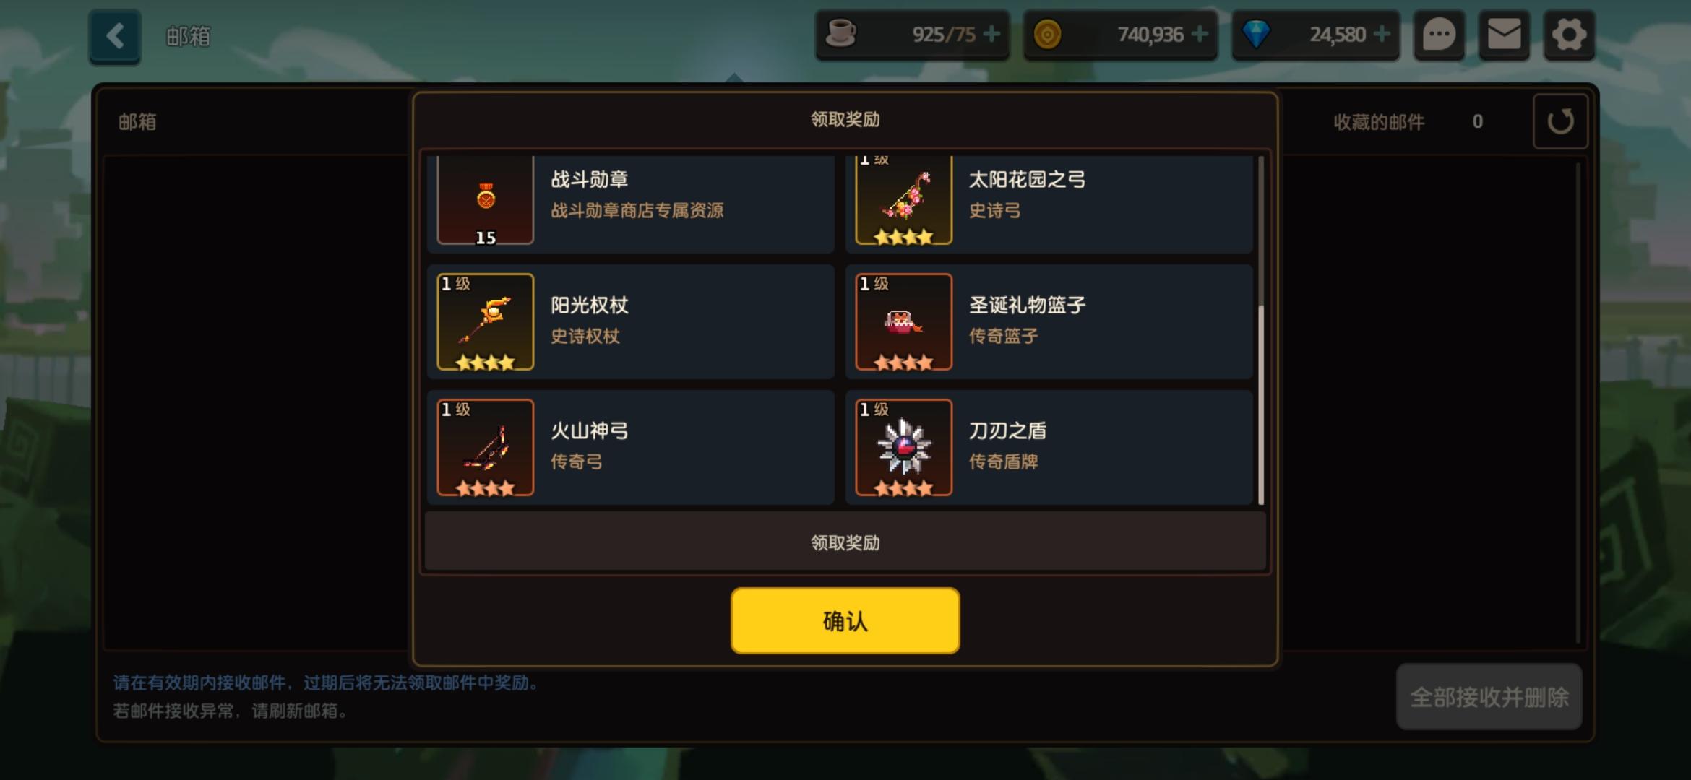
Task: Click the 收藏的邮件 label
Action: pyautogui.click(x=1379, y=122)
